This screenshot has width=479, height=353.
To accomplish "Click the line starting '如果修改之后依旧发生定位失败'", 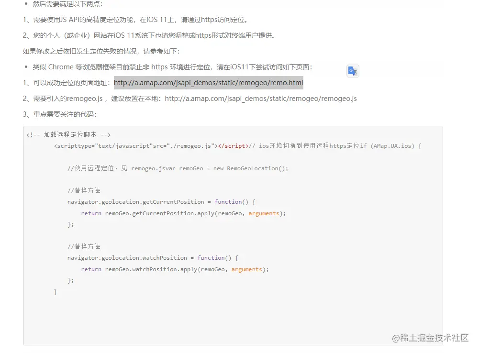I will 101,51.
